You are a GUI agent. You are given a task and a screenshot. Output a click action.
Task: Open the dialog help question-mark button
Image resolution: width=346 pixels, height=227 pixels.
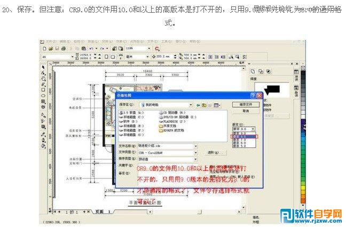[x=253, y=96]
